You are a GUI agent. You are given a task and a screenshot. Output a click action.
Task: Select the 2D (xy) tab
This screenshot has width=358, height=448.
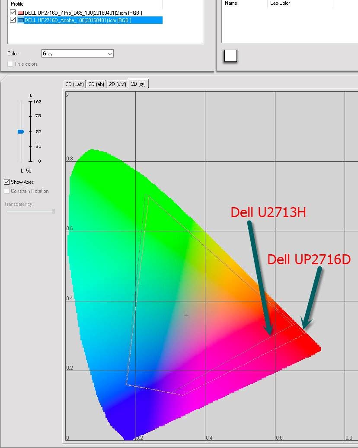coord(138,84)
